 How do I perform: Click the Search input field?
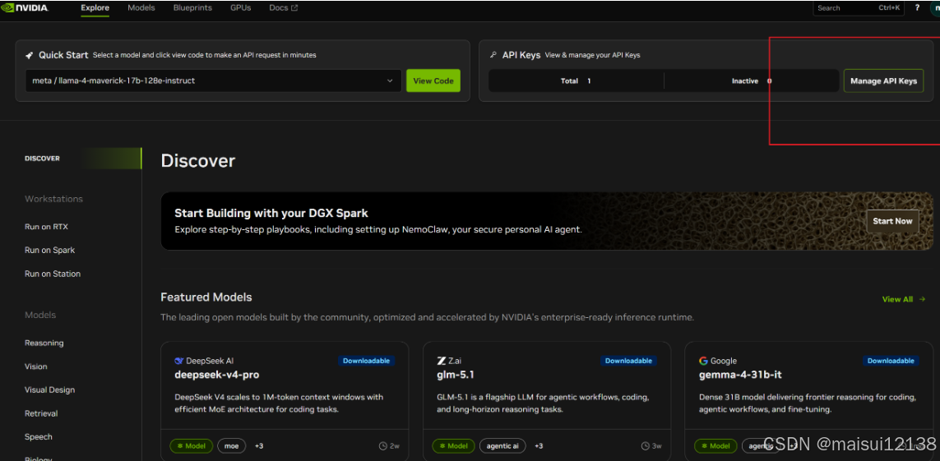(859, 7)
